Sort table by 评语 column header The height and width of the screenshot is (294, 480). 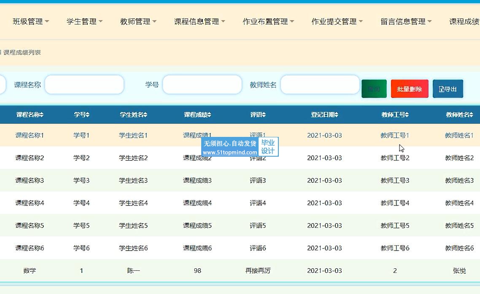[258, 115]
